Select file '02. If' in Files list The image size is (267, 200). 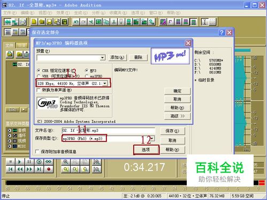pos(21,64)
